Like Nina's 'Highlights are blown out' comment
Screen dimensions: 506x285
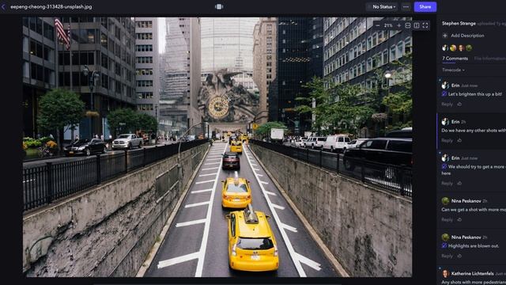click(459, 256)
